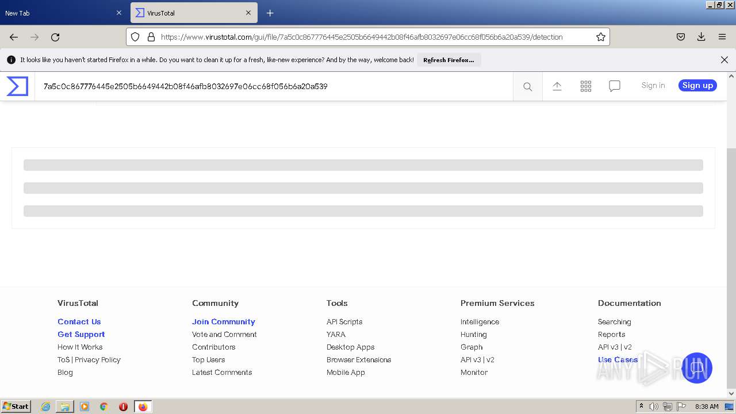Image resolution: width=736 pixels, height=414 pixels.
Task: Click the Sign in link
Action: (x=653, y=85)
